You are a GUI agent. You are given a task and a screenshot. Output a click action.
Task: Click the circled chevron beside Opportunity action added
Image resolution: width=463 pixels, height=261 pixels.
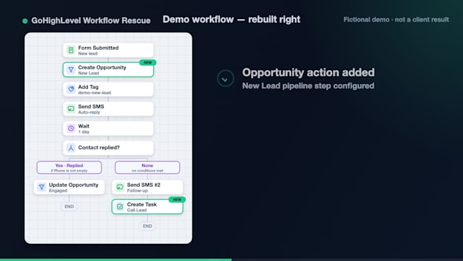[x=225, y=78]
